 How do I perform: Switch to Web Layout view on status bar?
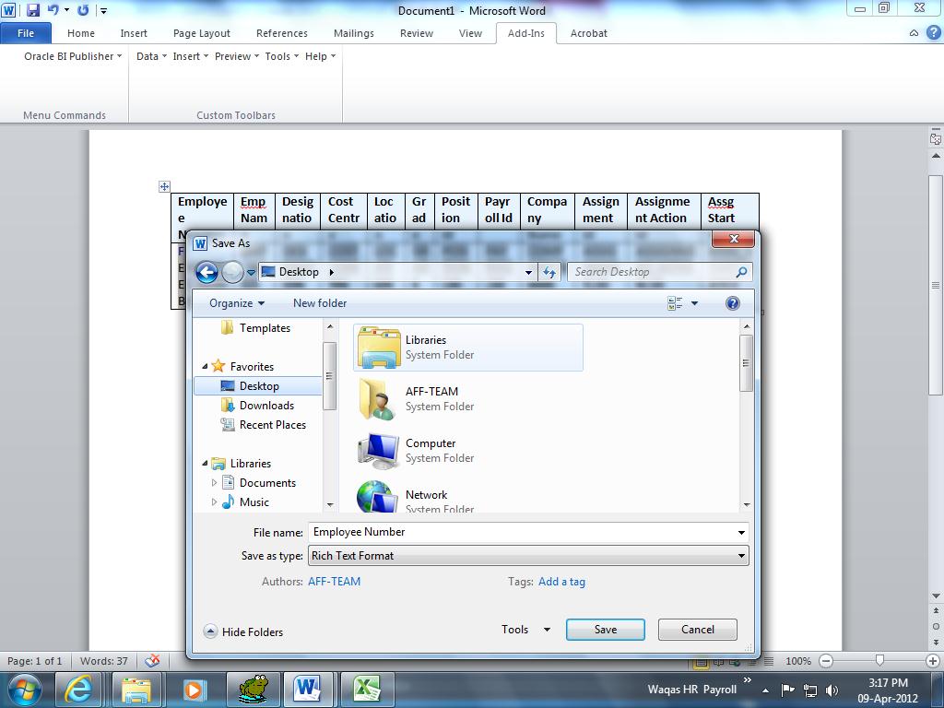click(735, 661)
